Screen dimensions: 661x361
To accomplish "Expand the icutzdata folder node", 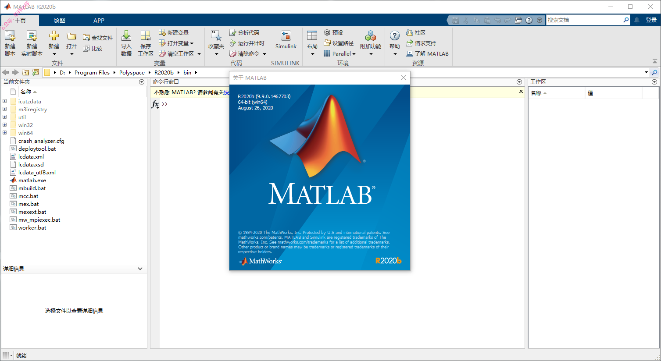I will (x=5, y=101).
